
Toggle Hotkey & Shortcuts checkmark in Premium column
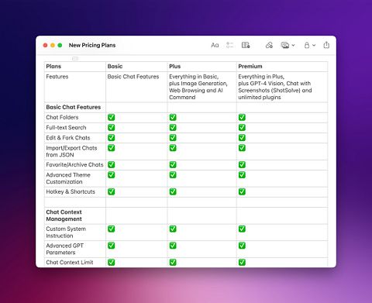coord(242,191)
